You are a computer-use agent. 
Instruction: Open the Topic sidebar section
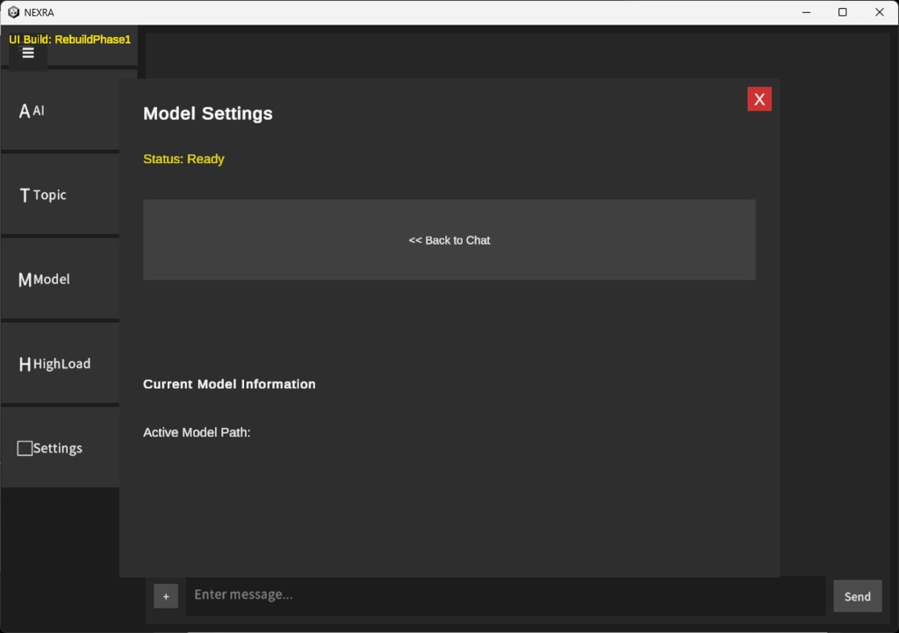60,196
